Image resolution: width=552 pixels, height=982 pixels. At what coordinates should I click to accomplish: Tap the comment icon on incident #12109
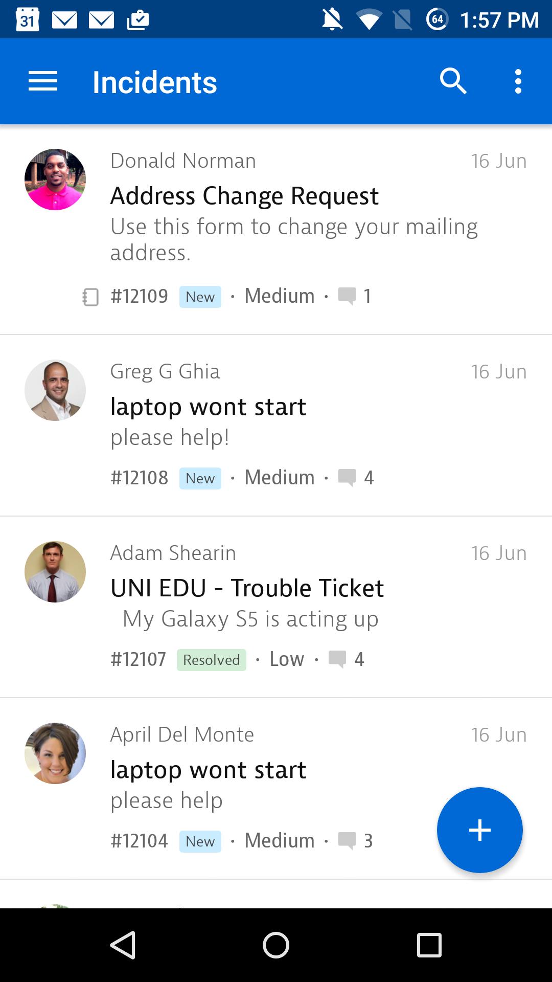347,296
